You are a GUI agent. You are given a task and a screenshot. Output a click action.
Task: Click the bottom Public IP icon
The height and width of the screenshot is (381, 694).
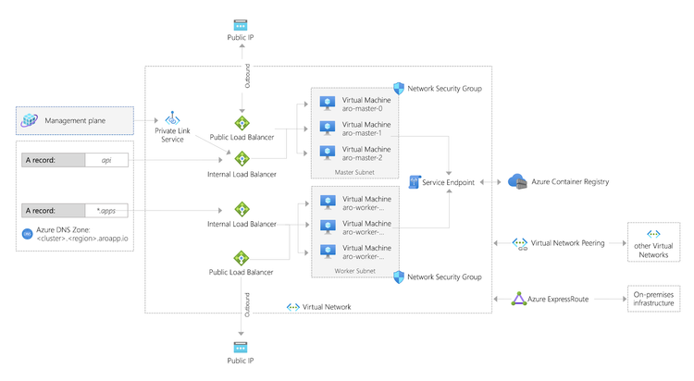241,348
